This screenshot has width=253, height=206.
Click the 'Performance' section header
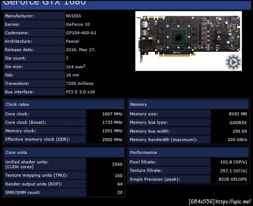188,152
